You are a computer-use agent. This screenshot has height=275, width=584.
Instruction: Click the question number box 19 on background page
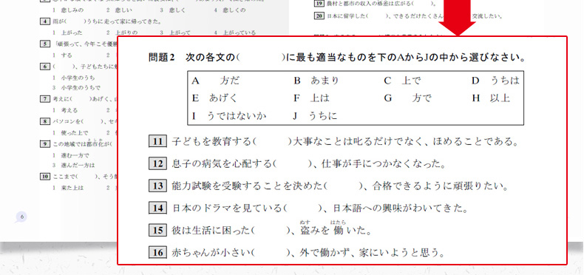click(319, 4)
